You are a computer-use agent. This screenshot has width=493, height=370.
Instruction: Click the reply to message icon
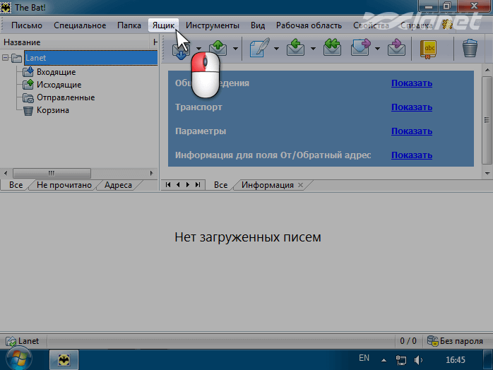click(x=295, y=49)
